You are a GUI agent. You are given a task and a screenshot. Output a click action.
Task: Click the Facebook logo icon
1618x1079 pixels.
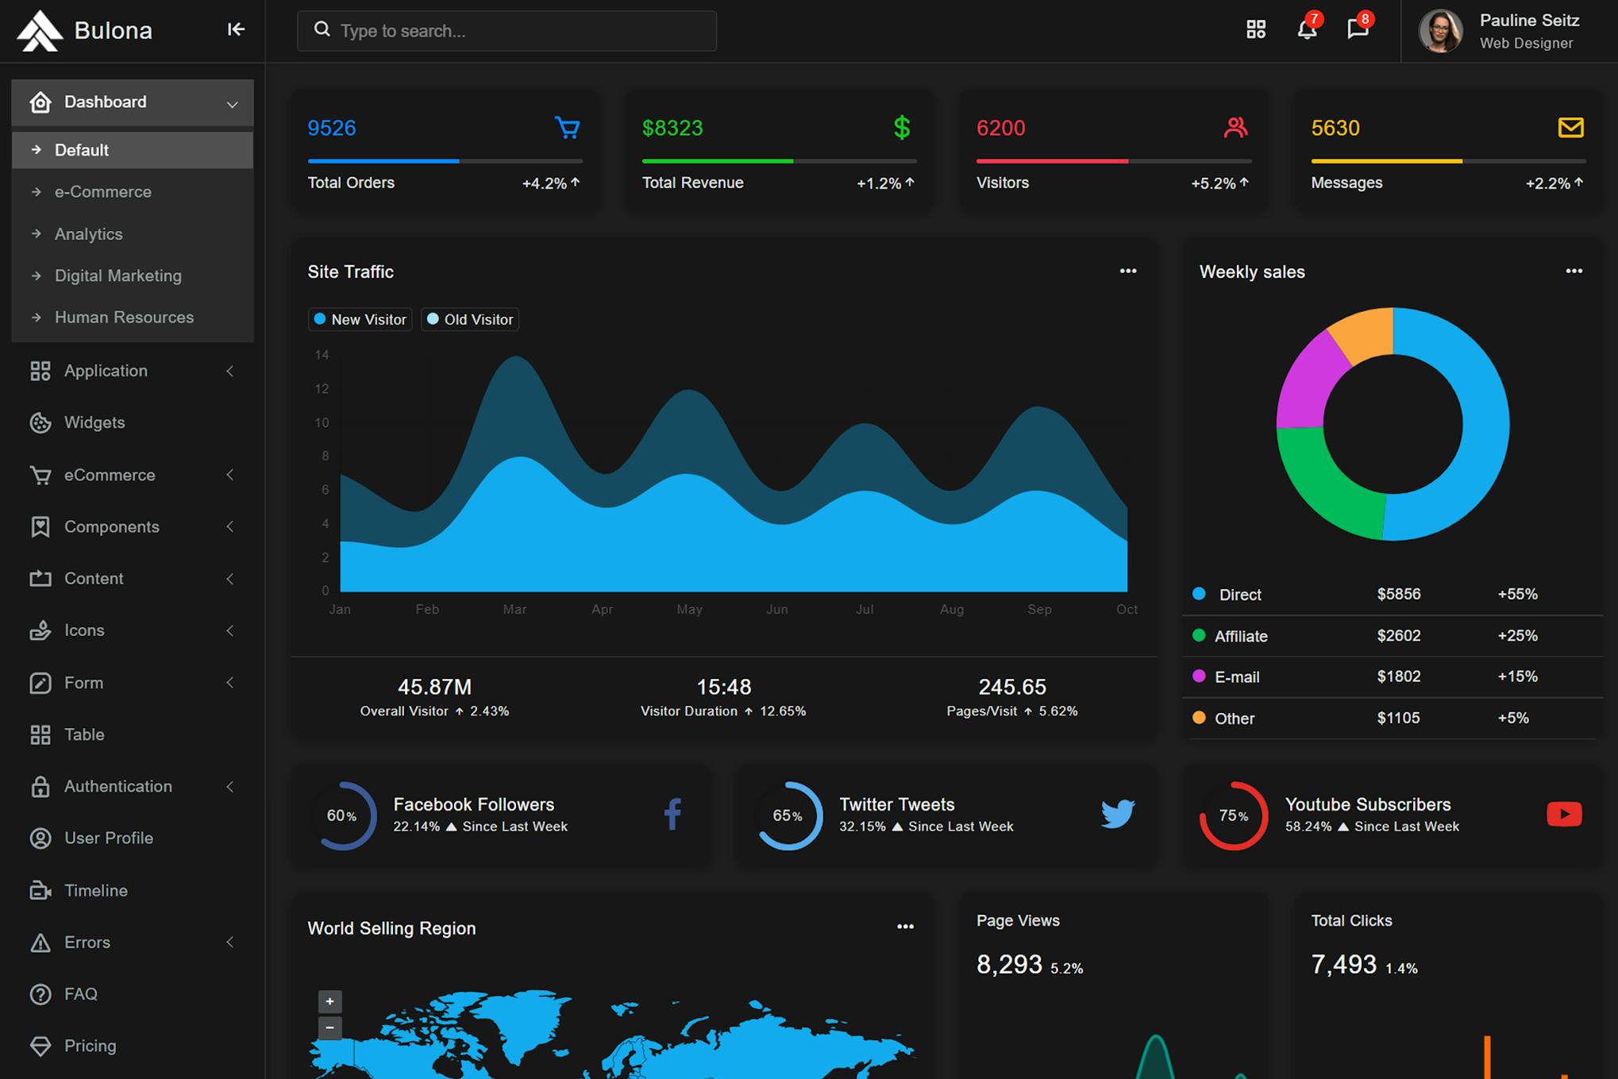(x=672, y=814)
